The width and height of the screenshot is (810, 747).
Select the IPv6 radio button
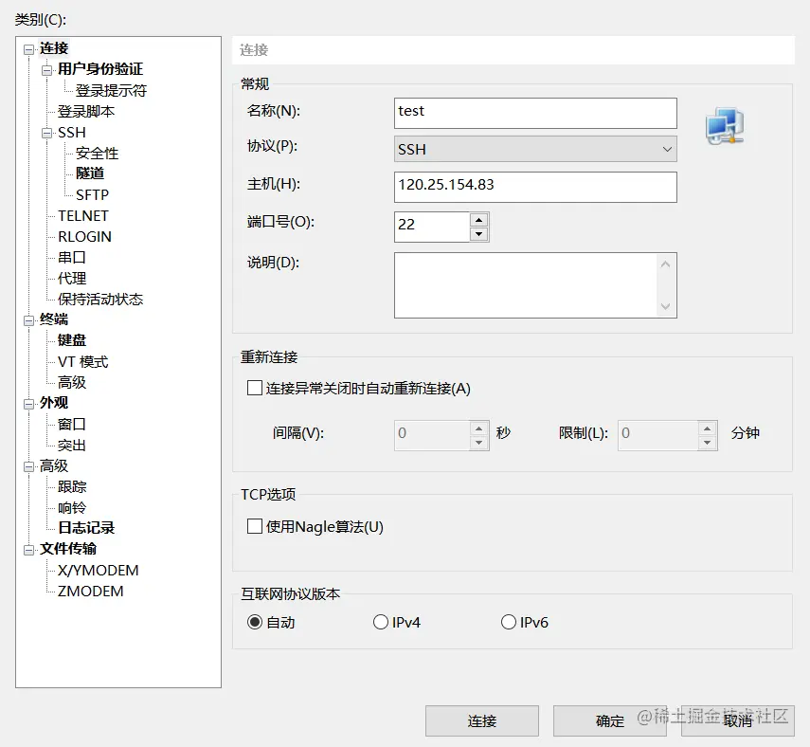509,623
